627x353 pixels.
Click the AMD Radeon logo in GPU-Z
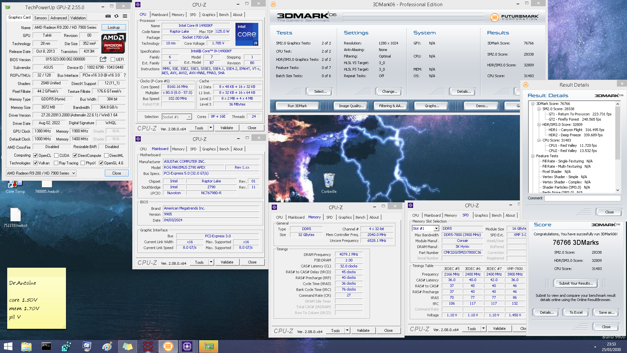[x=113, y=43]
